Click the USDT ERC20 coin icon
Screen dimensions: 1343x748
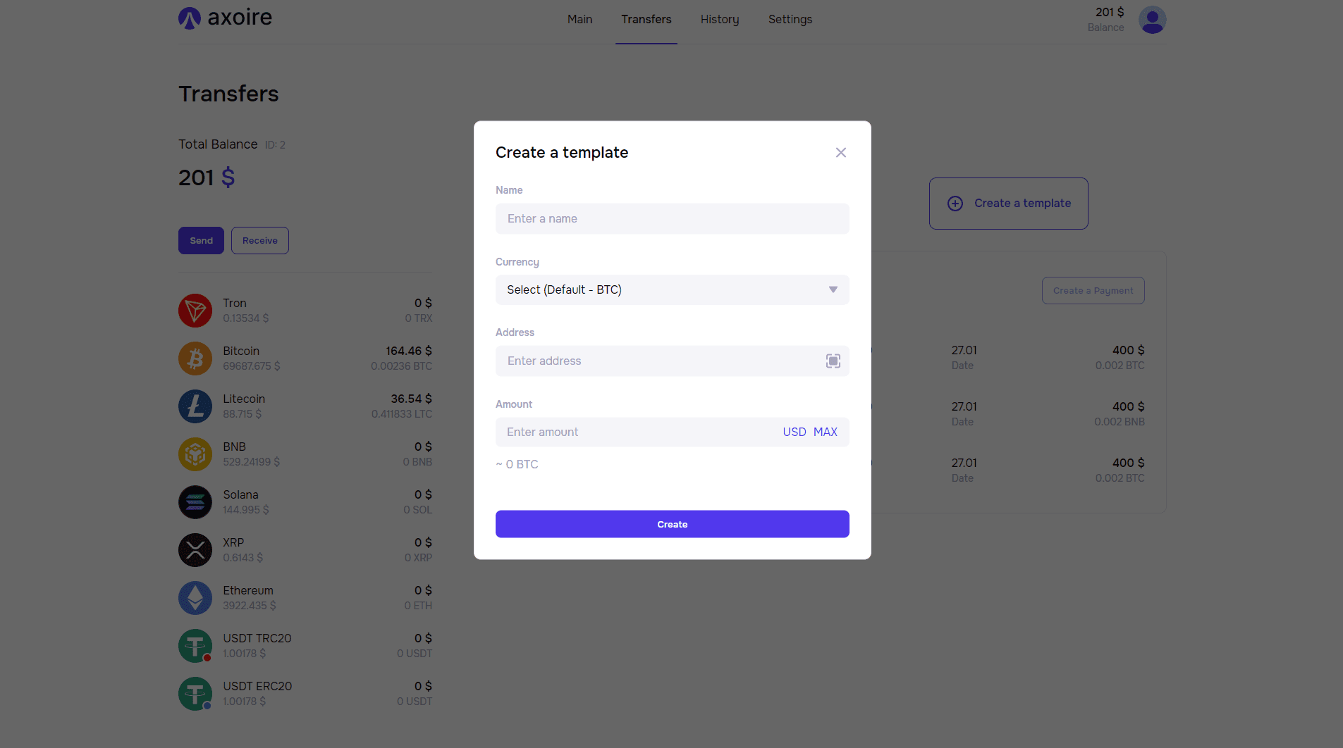coord(195,694)
